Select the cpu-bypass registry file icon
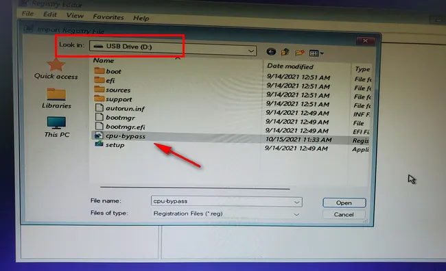 [98, 135]
